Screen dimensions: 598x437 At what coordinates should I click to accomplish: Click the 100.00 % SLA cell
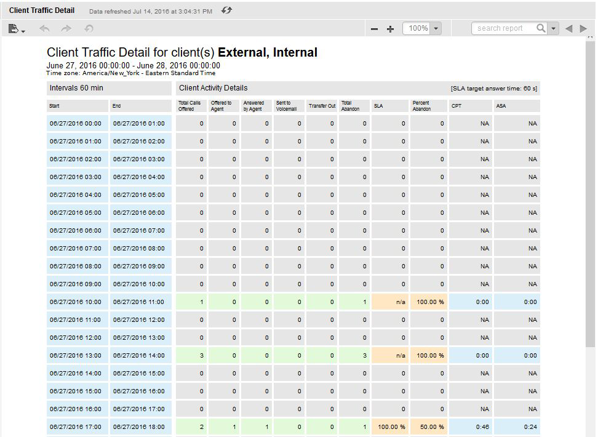pos(390,427)
